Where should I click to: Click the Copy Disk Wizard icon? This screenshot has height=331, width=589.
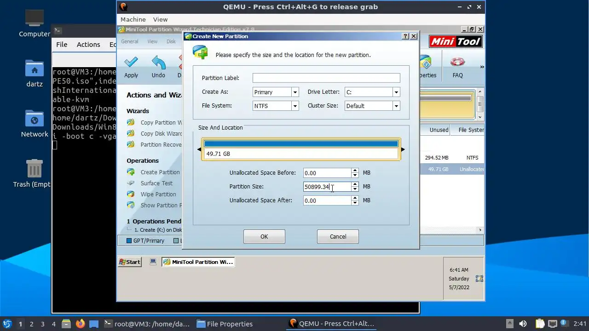click(x=131, y=133)
